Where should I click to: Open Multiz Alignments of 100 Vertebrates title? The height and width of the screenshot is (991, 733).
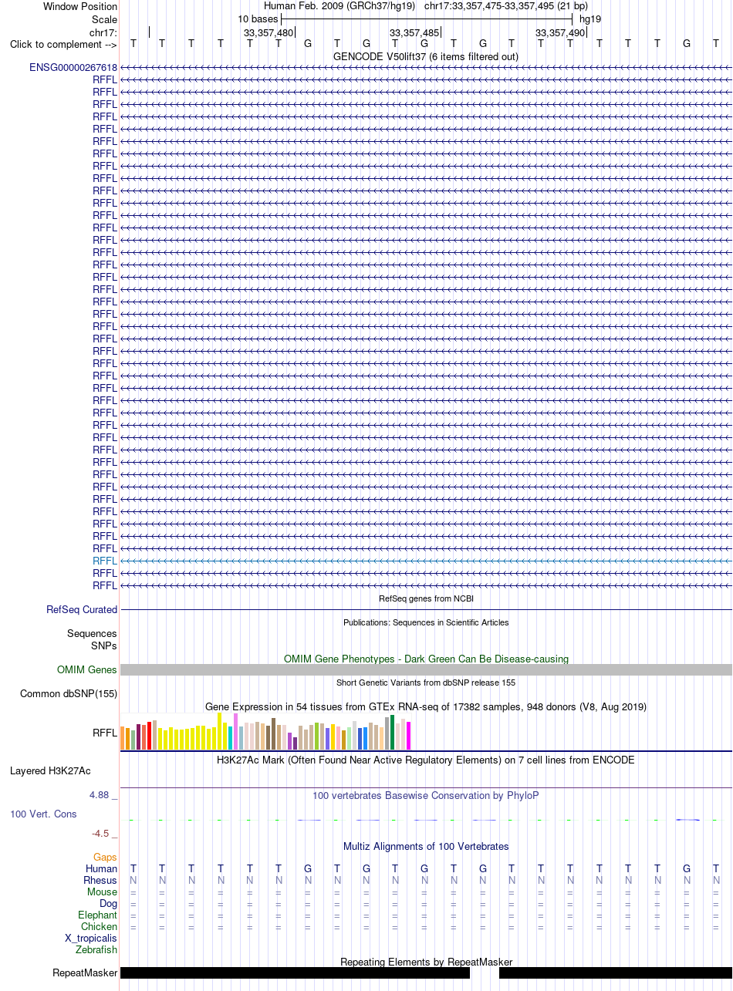[426, 846]
